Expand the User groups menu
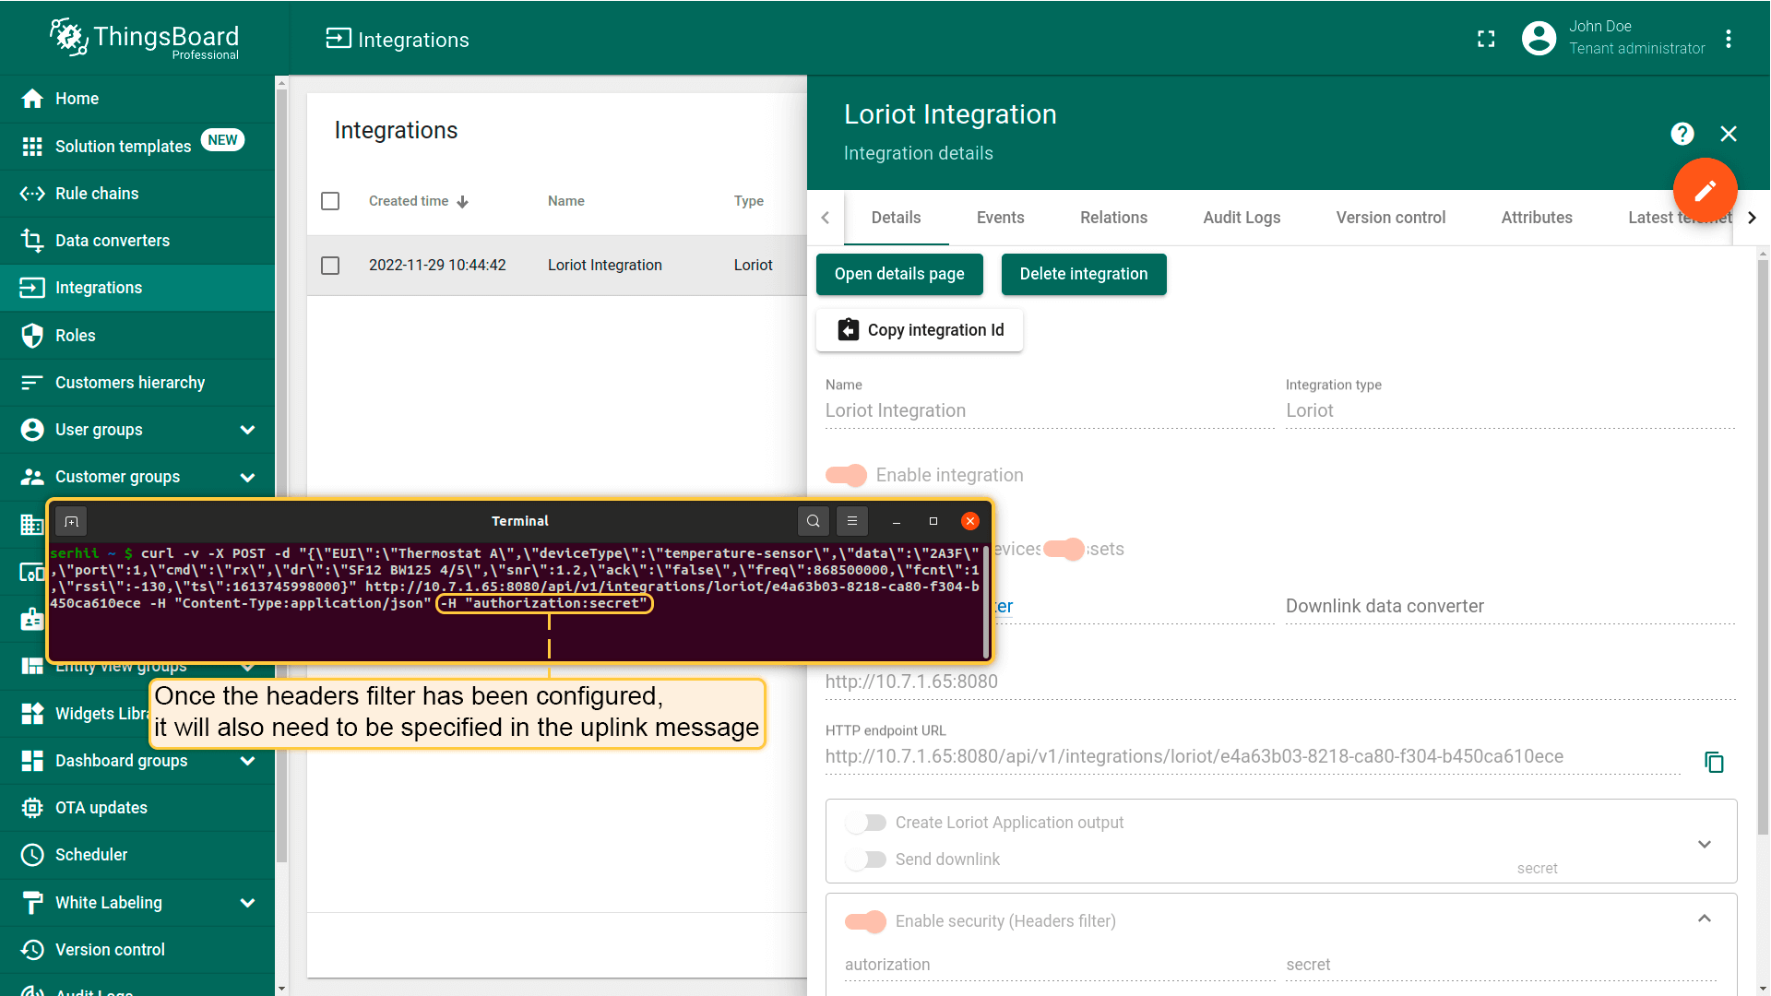The width and height of the screenshot is (1771, 996). 247,430
